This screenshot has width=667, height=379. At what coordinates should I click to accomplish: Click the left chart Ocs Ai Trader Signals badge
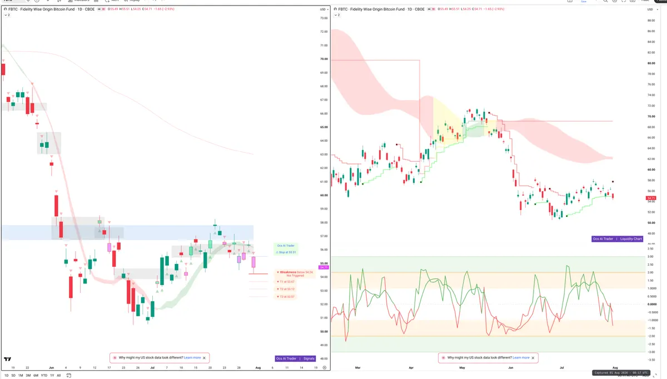click(x=296, y=358)
